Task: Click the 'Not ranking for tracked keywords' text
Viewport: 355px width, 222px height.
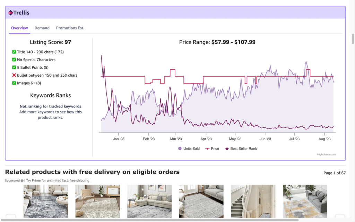Action: click(51, 106)
